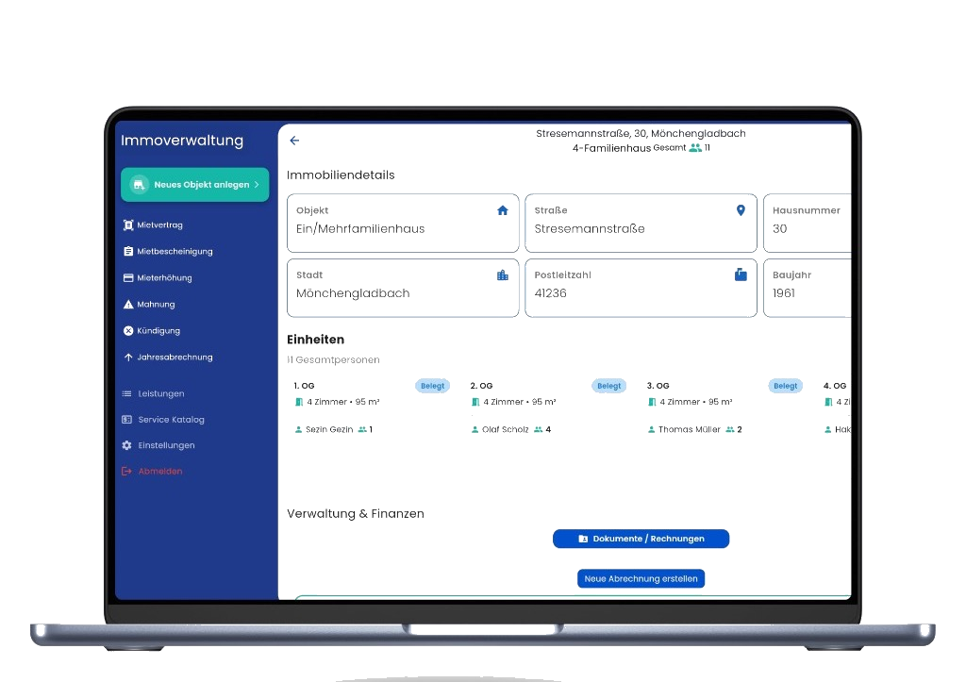Click the Gesamt people icon in header

695,148
